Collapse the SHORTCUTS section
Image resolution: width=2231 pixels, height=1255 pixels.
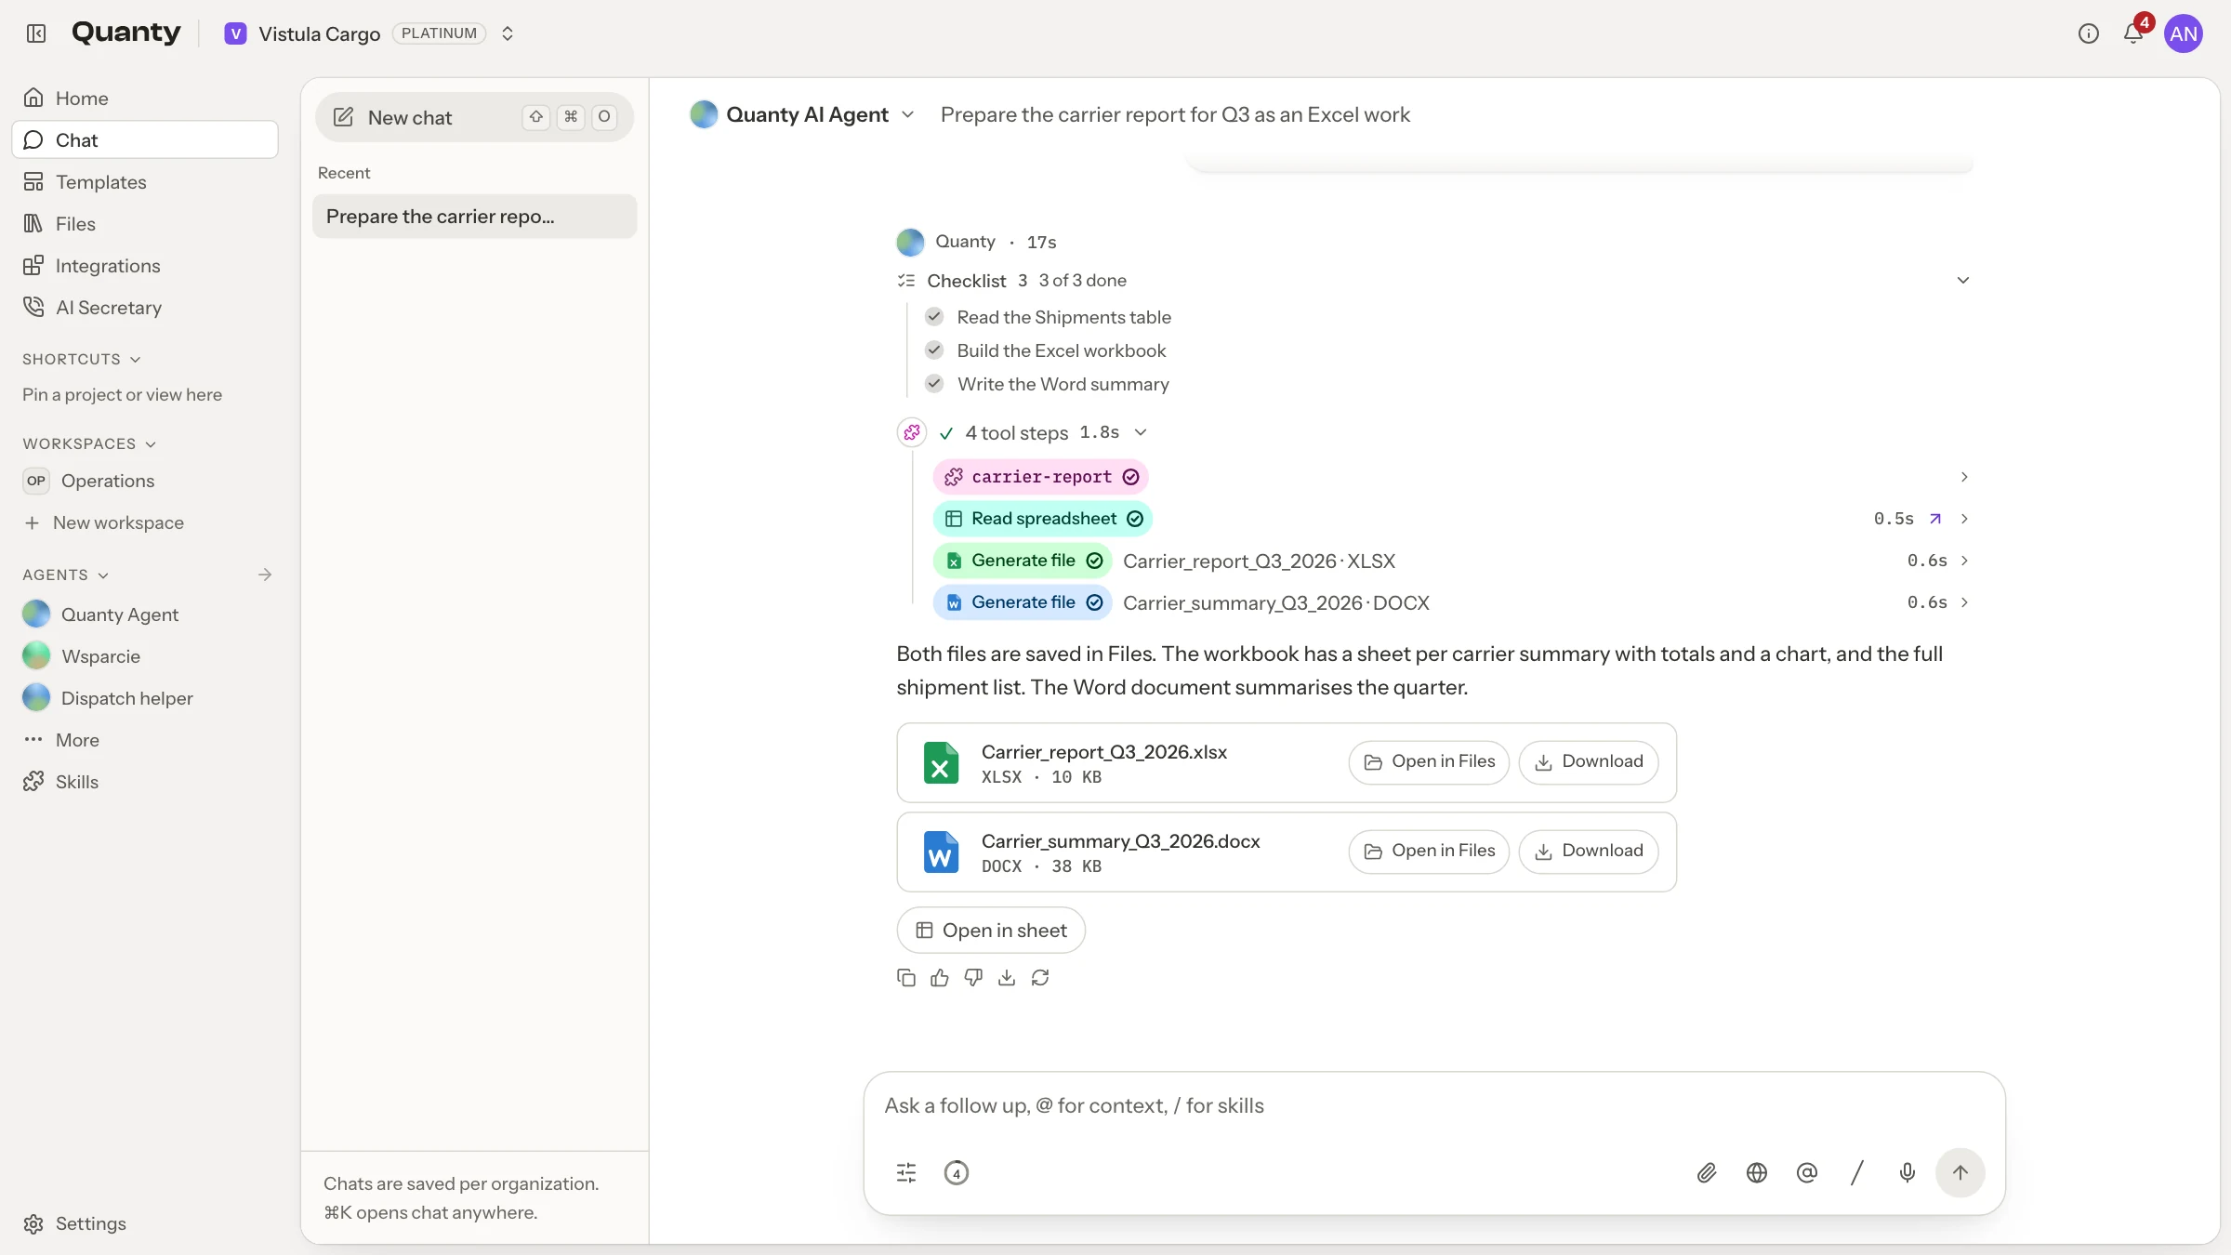(82, 359)
